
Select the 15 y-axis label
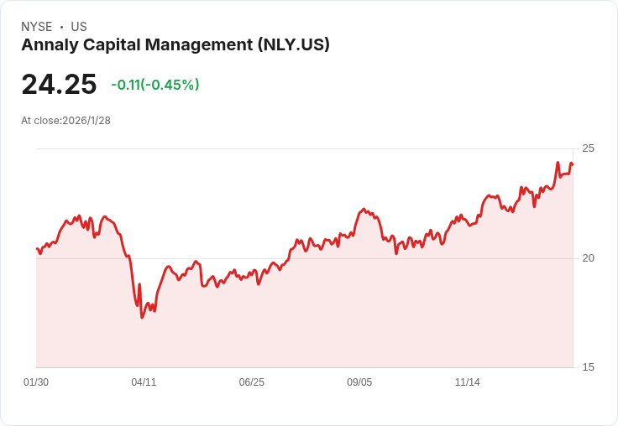coord(588,366)
